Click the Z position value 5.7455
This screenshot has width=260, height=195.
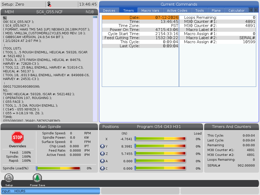coord(127,154)
